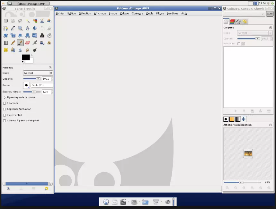Image resolution: width=276 pixels, height=209 pixels.
Task: Open the Pinceau panel menu arrow
Action: pos(50,68)
